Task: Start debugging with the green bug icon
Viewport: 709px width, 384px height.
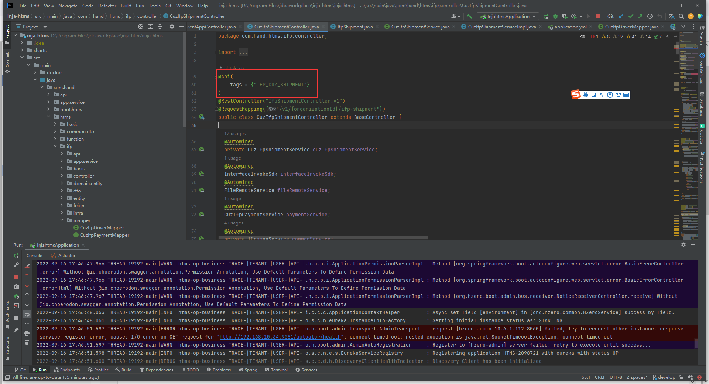Action: (x=555, y=16)
